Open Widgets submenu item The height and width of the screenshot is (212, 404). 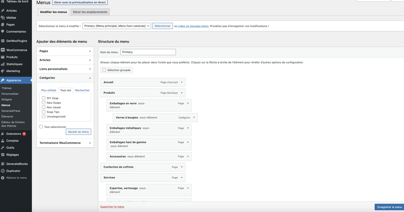(7, 100)
